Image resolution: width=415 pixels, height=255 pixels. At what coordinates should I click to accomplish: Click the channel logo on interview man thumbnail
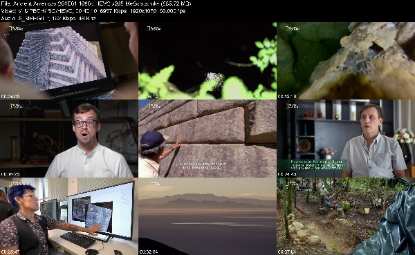(x=293, y=106)
